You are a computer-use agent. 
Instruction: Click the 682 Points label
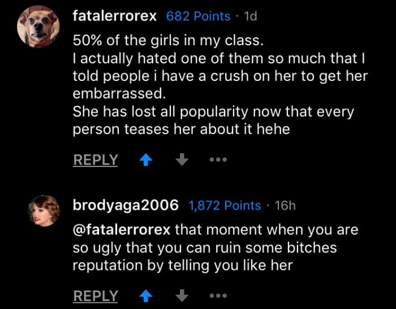pyautogui.click(x=198, y=16)
